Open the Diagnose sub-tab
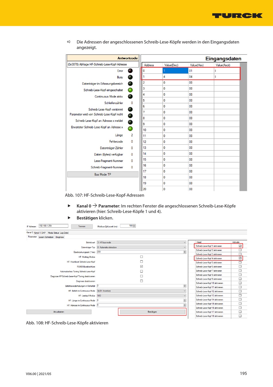 [x=60, y=237]
